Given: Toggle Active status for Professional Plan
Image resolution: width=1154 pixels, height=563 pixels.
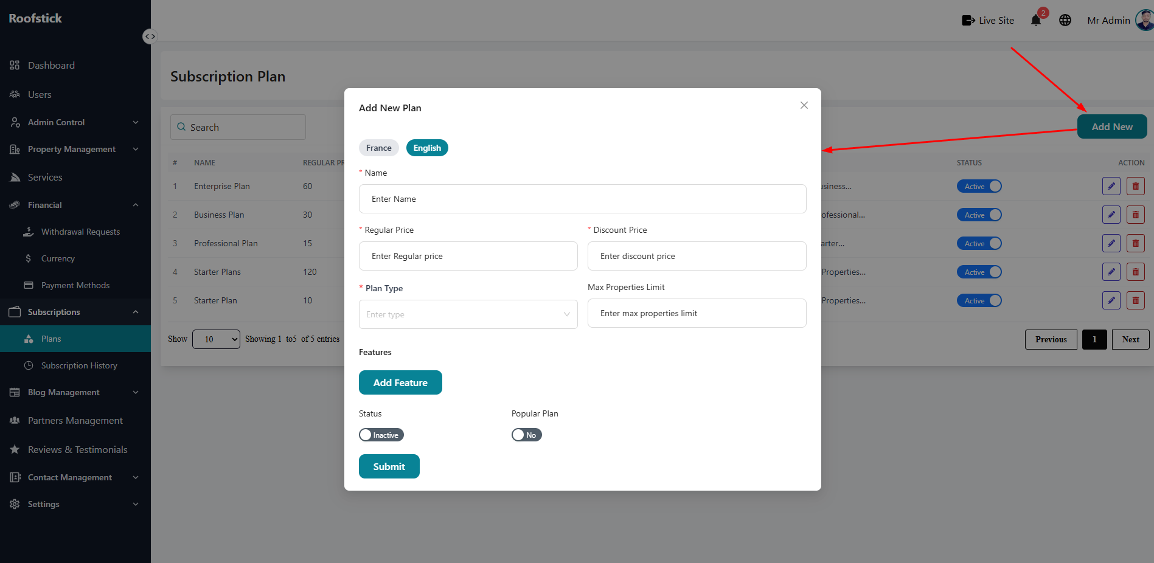Looking at the screenshot, I should tap(979, 243).
